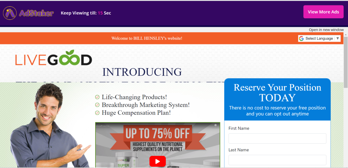Click the INTRODUCING heading
This screenshot has width=348, height=168.
(x=142, y=72)
